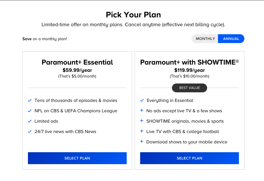Click the Limited ads checkmark icon

coord(30,121)
